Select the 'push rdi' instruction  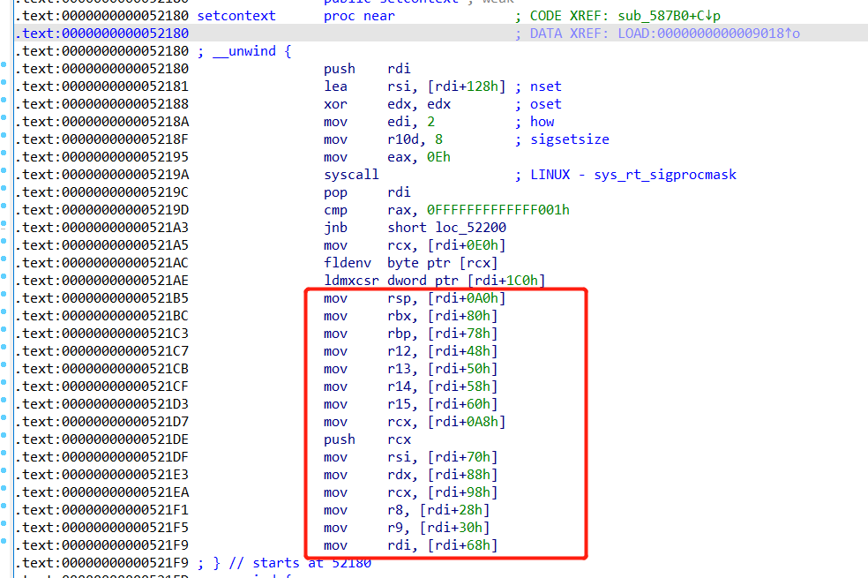point(367,69)
